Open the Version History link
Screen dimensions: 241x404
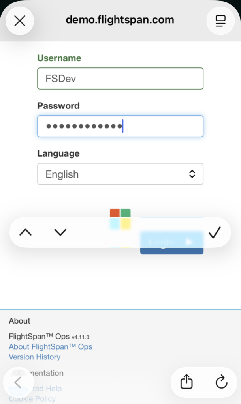35,357
